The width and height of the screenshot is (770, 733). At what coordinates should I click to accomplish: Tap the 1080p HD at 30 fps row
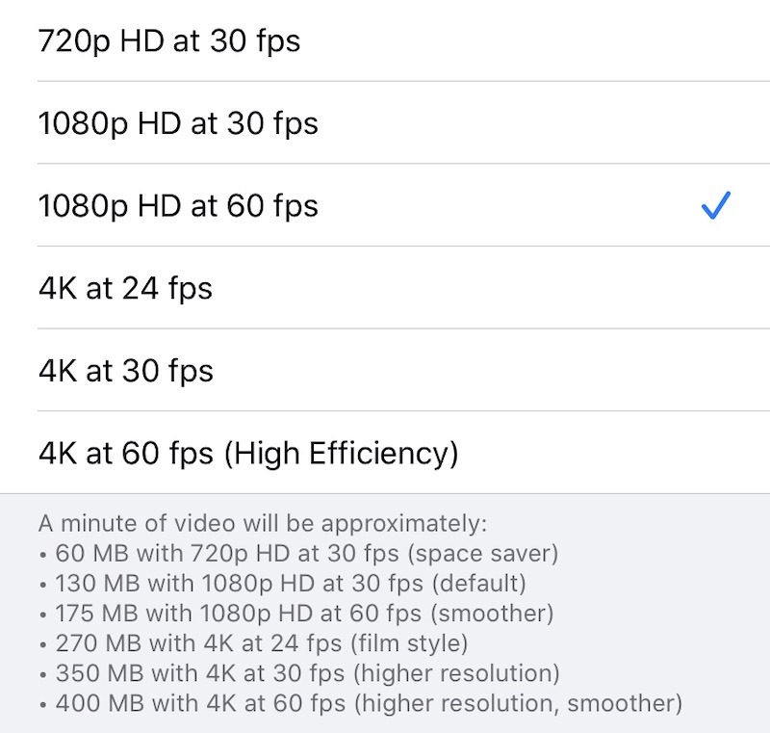385,123
